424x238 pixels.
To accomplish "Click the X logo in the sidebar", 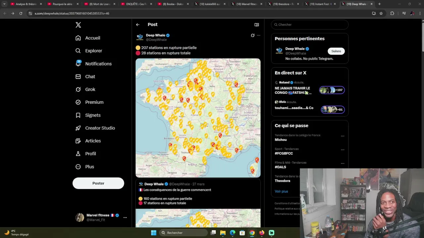I will tap(78, 25).
